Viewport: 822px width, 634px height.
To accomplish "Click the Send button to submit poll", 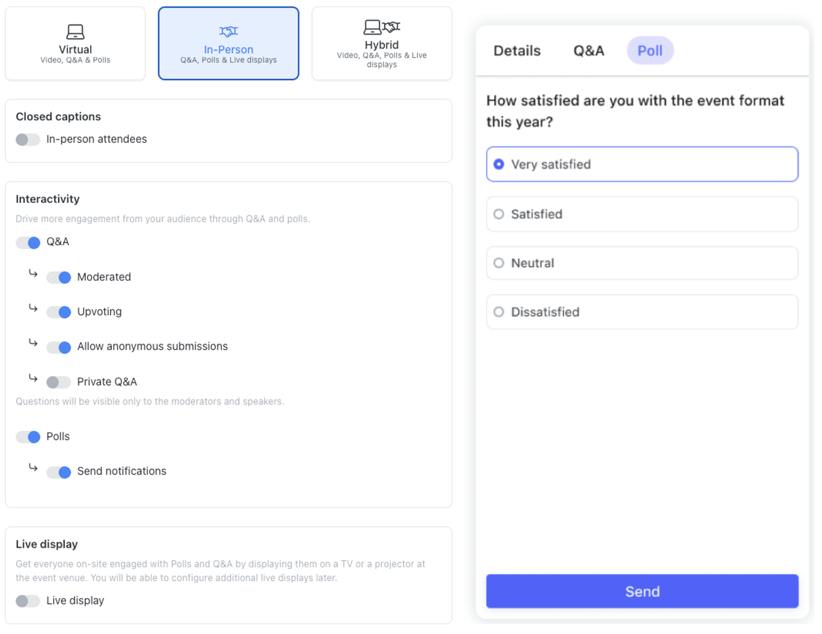I will point(642,591).
